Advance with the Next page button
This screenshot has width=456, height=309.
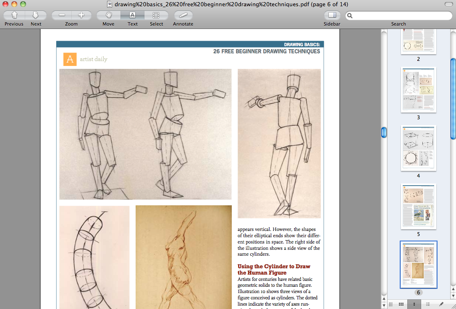(36, 15)
